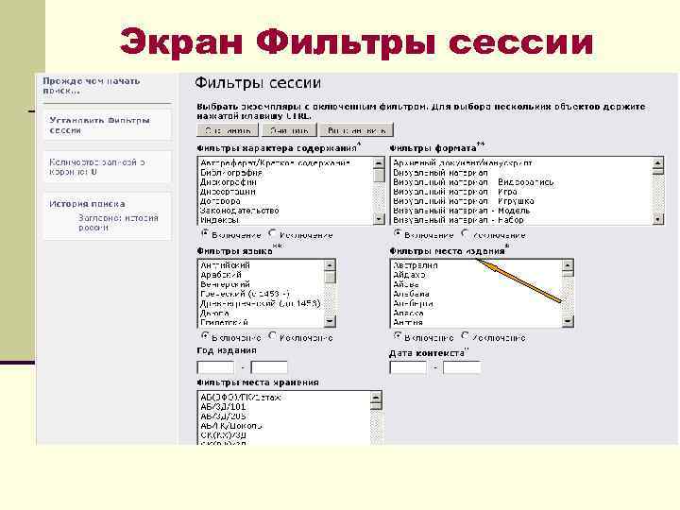This screenshot has width=680, height=510.
Task: Click the first Дата контекста field
Action: pyautogui.click(x=408, y=367)
